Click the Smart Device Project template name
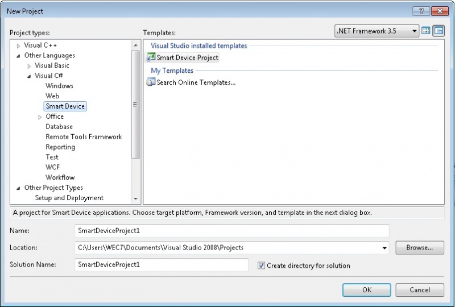Viewport: 455px width, 307px height. coord(188,57)
